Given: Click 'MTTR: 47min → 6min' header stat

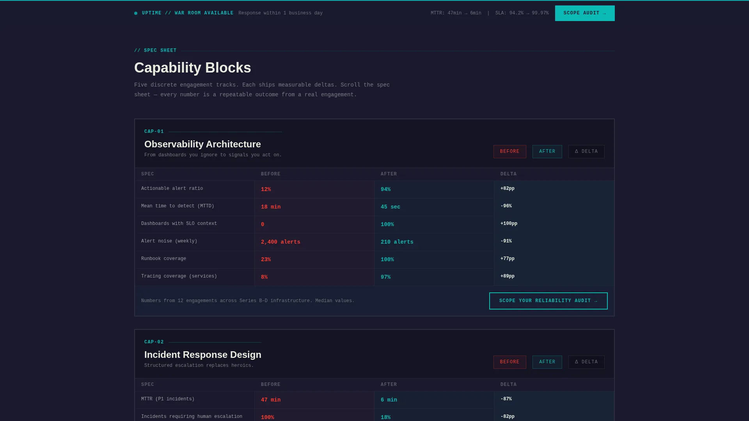Looking at the screenshot, I should (456, 13).
